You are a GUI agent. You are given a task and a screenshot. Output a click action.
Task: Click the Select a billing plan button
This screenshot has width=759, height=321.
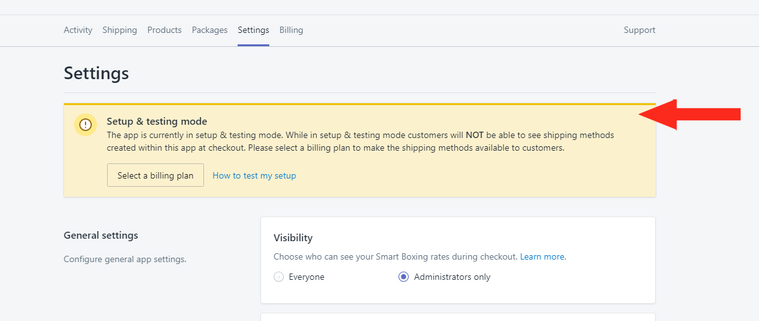point(155,175)
